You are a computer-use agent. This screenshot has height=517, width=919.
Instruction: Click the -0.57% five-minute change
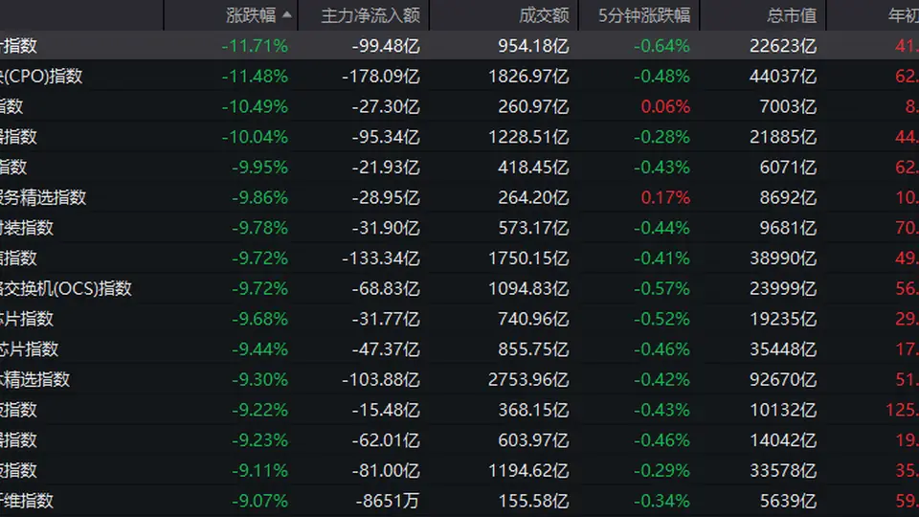click(x=661, y=288)
